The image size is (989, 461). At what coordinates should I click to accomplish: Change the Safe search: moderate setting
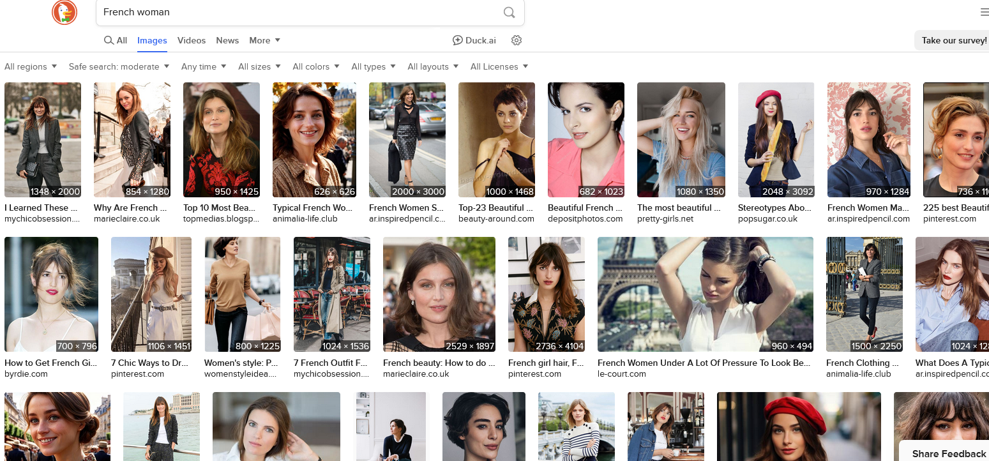tap(119, 66)
